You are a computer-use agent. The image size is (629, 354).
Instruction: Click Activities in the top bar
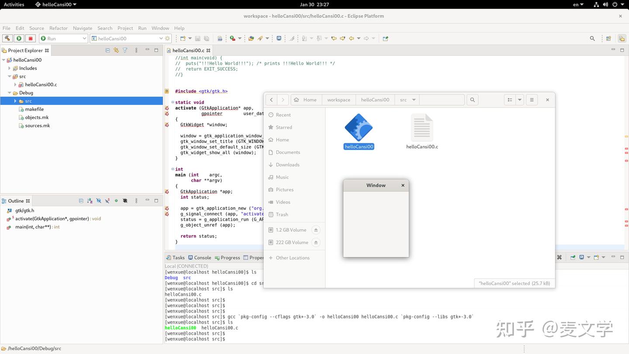tap(14, 4)
